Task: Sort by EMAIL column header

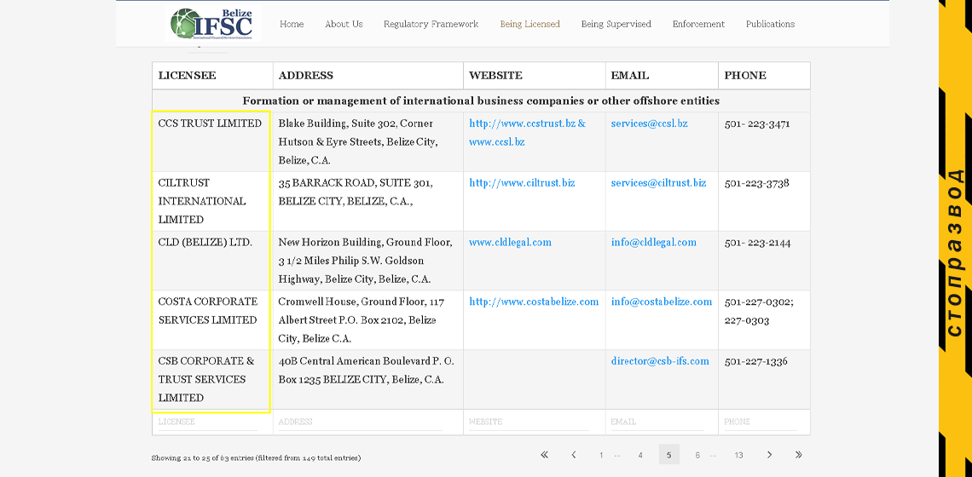Action: (662, 76)
